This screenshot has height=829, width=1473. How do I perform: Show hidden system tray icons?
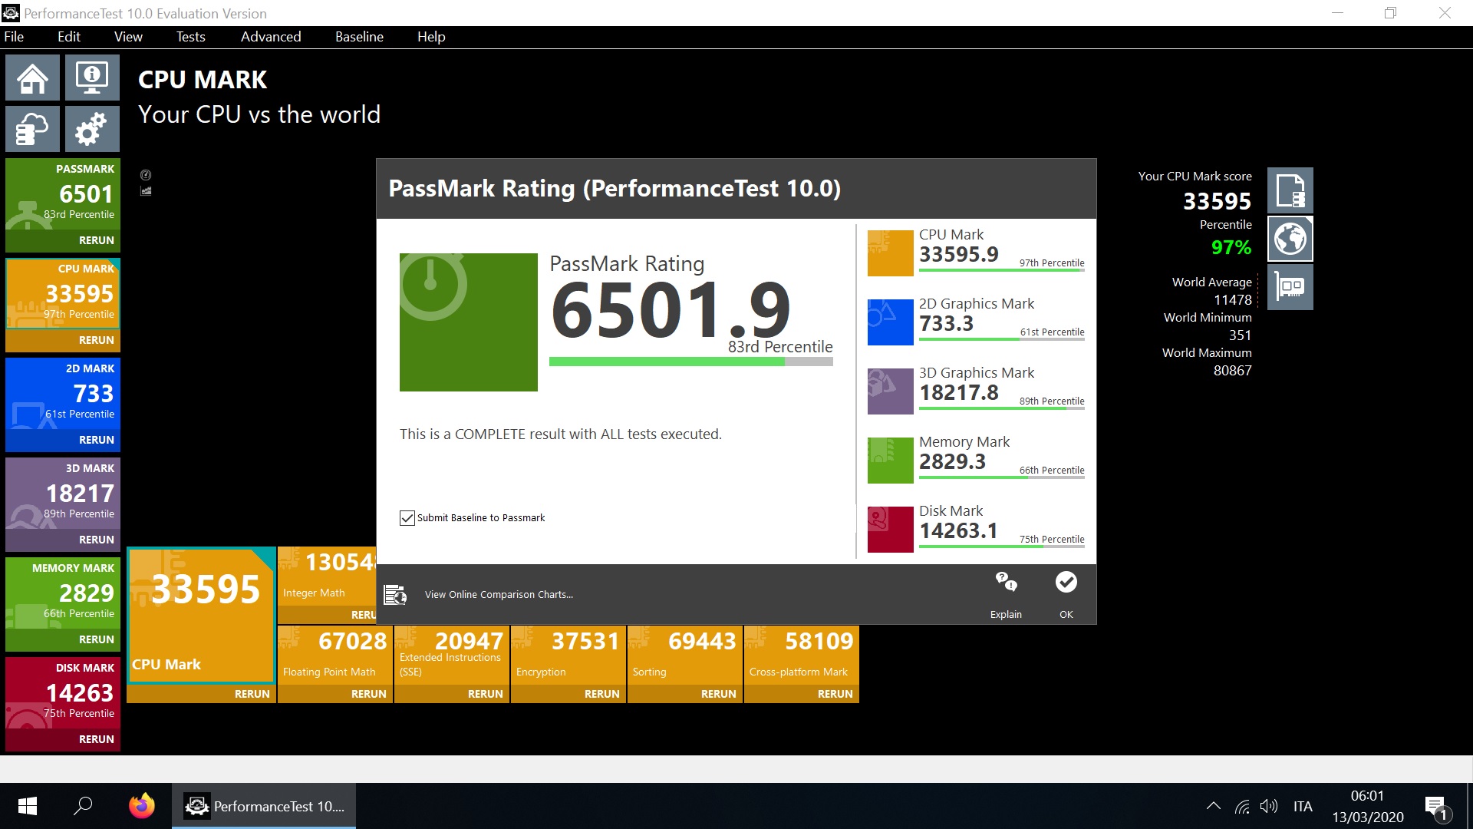[1214, 806]
